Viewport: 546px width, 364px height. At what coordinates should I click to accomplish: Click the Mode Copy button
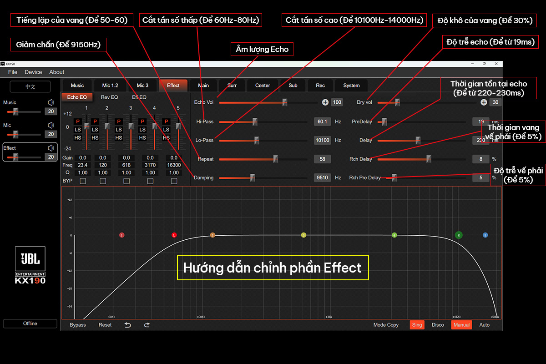[x=386, y=325]
